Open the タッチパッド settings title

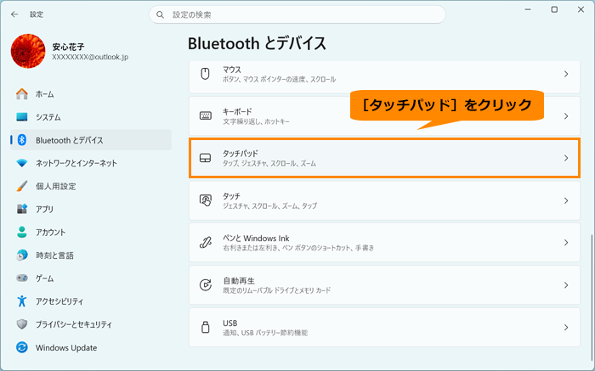click(241, 154)
